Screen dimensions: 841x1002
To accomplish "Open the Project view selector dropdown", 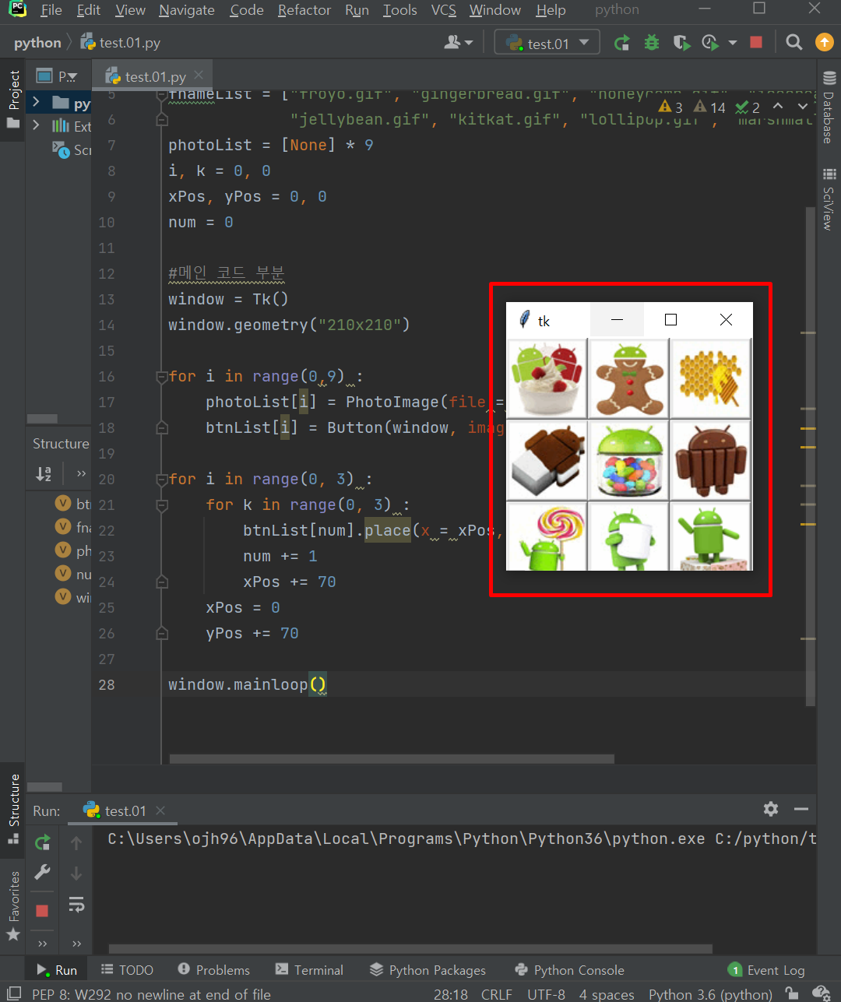I will [x=57, y=76].
